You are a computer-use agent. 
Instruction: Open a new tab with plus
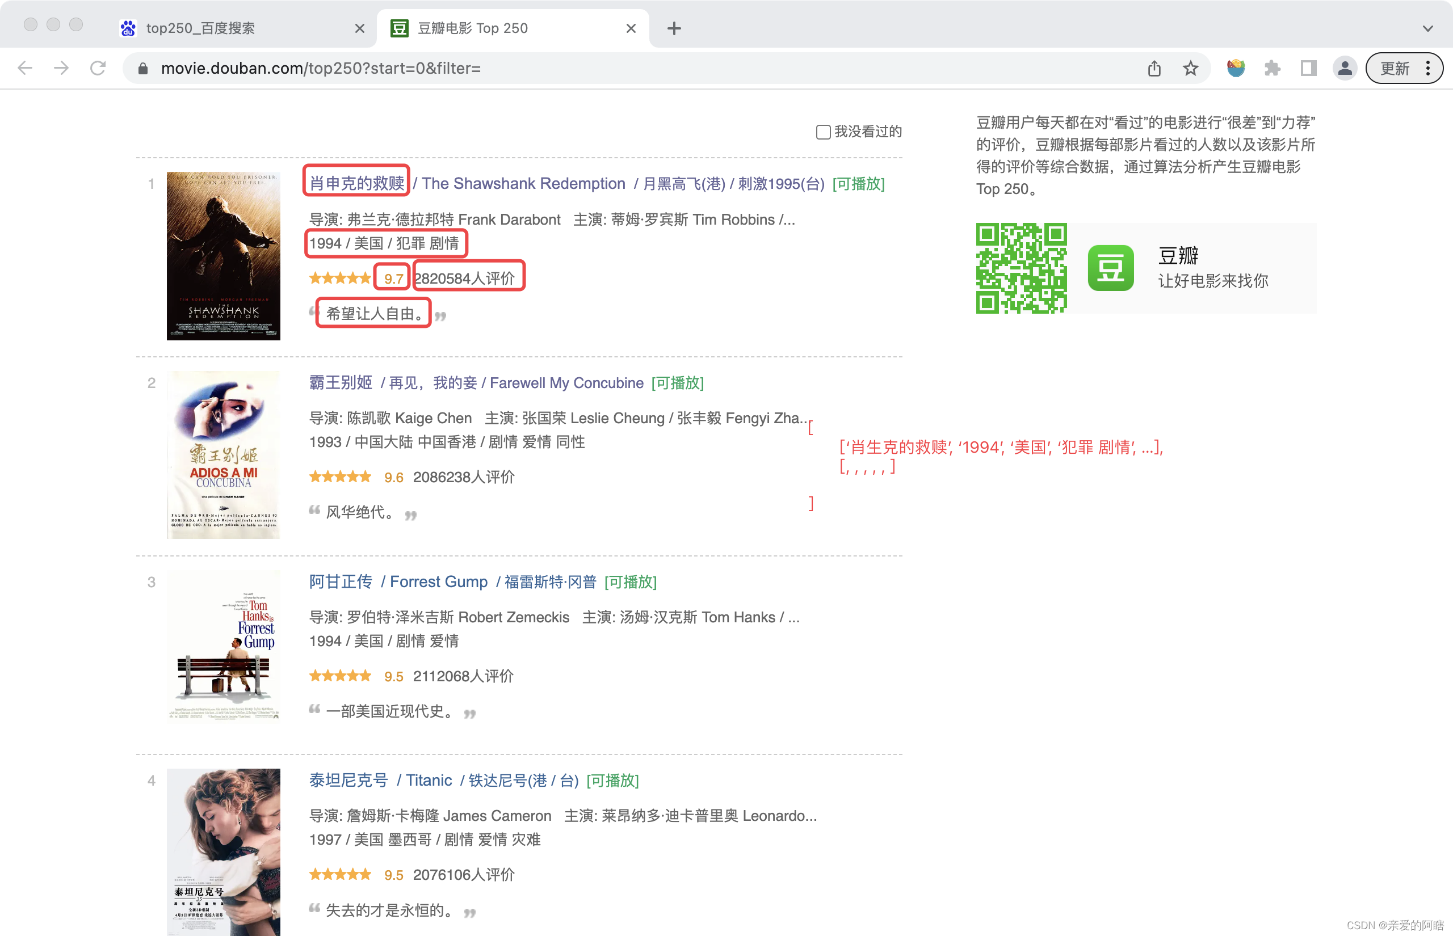pyautogui.click(x=674, y=28)
